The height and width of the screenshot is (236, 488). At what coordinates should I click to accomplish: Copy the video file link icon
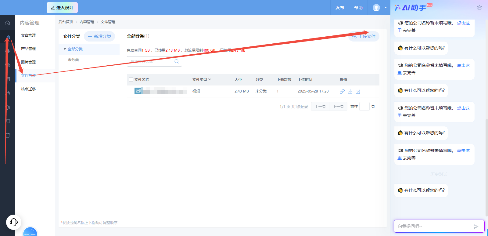(342, 92)
